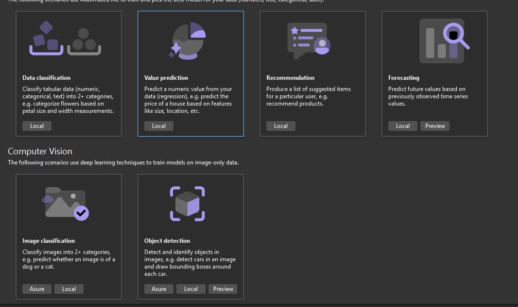Click Preview tag in Forecasting card
Image resolution: width=518 pixels, height=307 pixels.
[x=435, y=126]
